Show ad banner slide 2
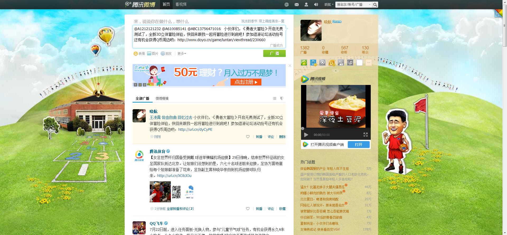 tap(140, 85)
